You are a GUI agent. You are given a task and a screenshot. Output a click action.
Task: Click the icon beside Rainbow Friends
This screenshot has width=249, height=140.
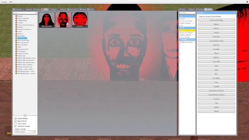[16, 54]
